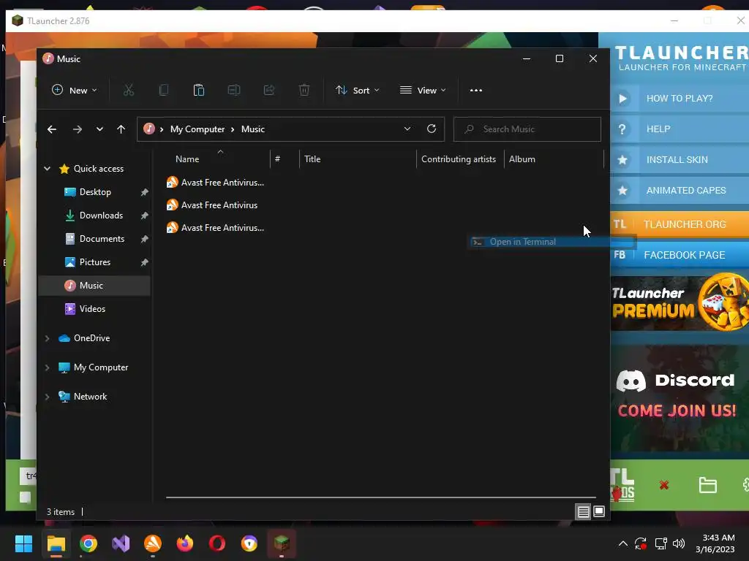749x561 pixels.
Task: Select Open in Terminal menu entry
Action: (552, 242)
